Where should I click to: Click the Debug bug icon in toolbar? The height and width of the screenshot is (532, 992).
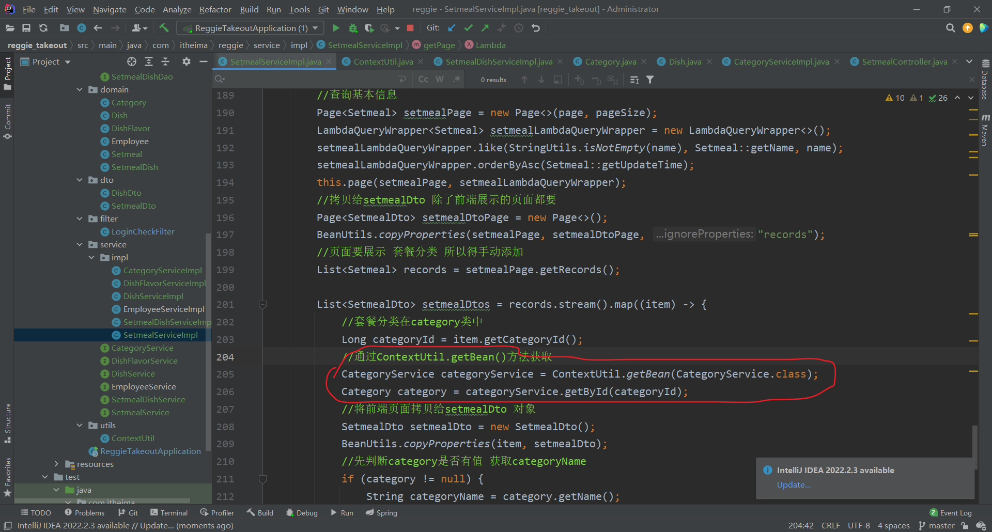tap(353, 28)
